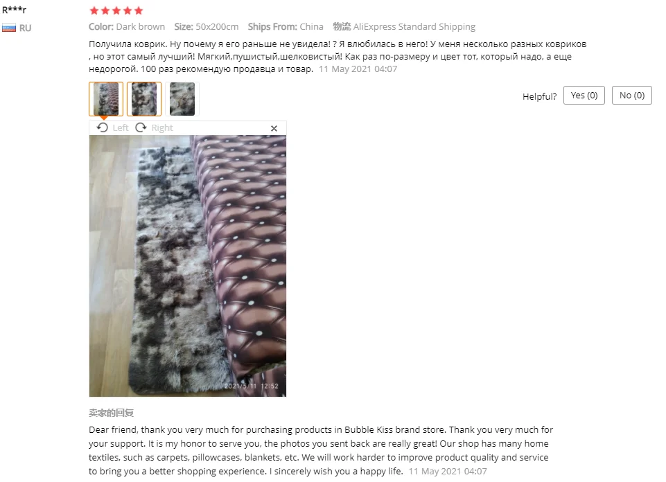Image resolution: width=666 pixels, height=482 pixels.
Task: Open the first rug review thumbnail
Action: (x=106, y=99)
